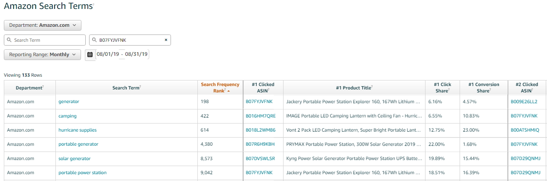Open #2 ASIN B07FYJVFNK in the camping row
Viewport: 547px width, 181px height.
[x=524, y=116]
